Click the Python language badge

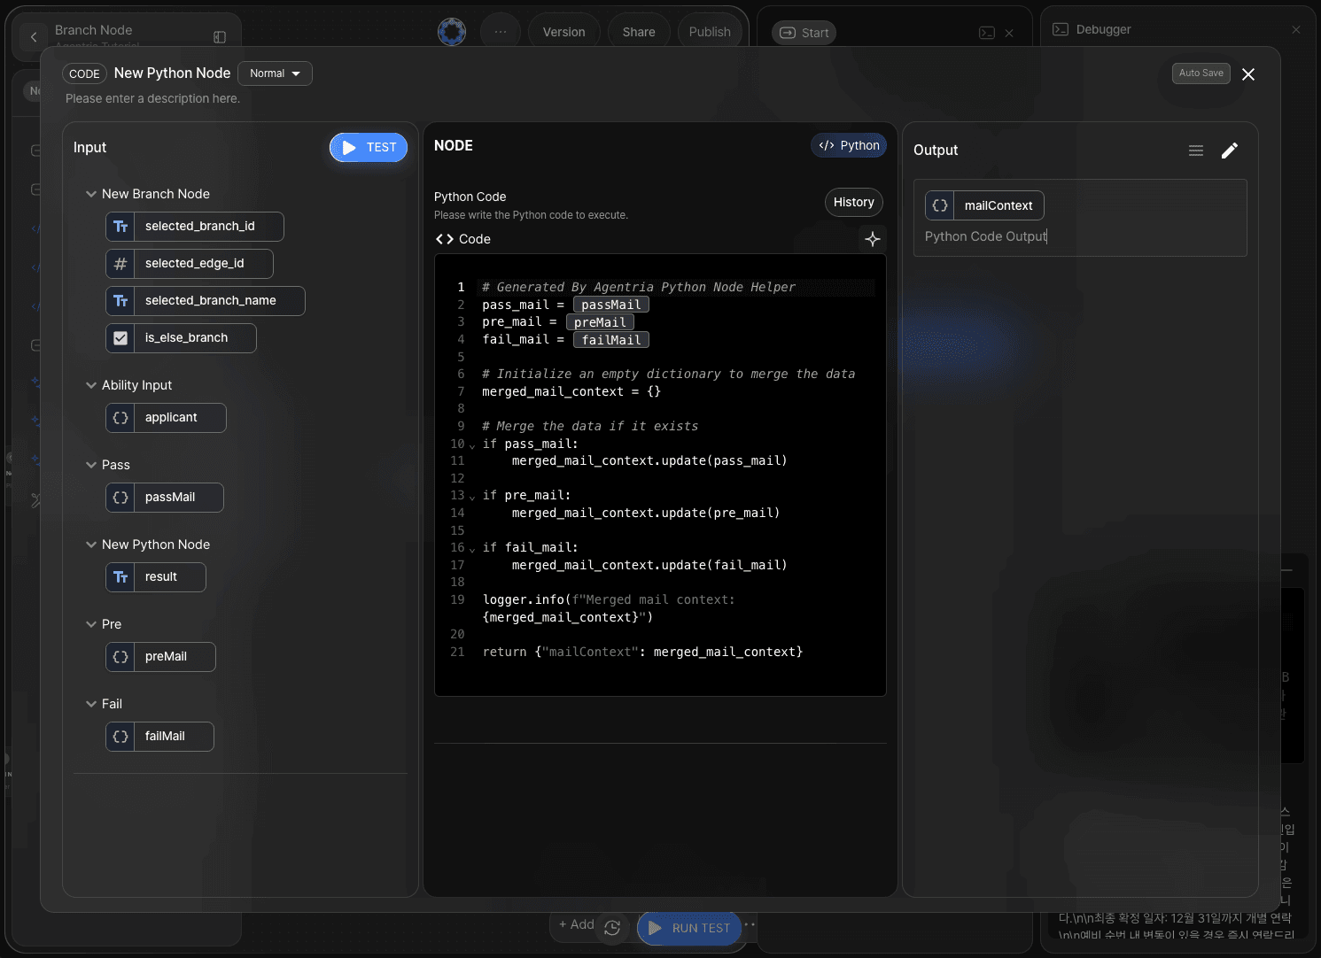click(x=849, y=146)
